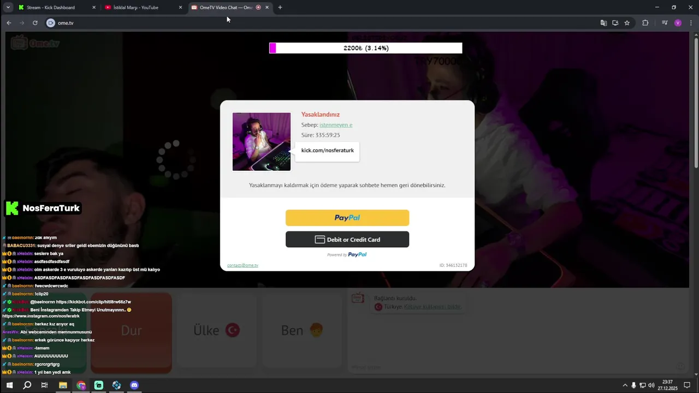Click the network tray icon
This screenshot has width=699, height=393.
coord(643,385)
